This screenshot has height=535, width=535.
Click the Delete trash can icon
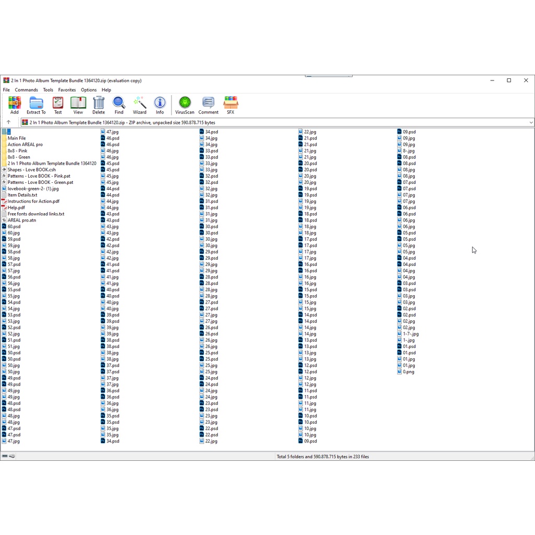[99, 104]
